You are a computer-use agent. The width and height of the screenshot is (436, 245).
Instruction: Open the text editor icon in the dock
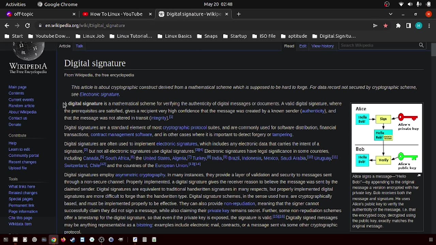[135, 240]
